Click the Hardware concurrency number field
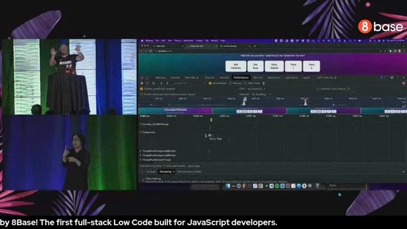The height and width of the screenshot is (229, 407). coord(352,89)
